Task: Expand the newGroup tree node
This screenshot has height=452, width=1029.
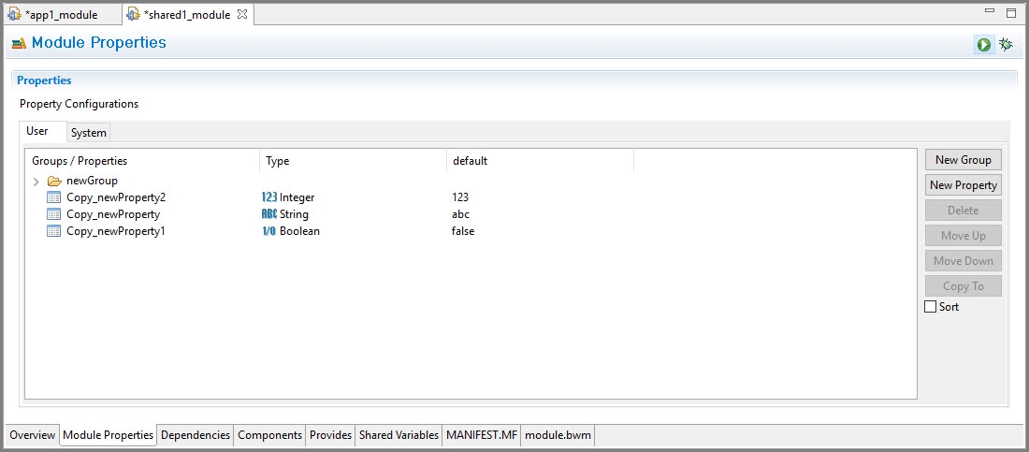Action: pyautogui.click(x=36, y=182)
